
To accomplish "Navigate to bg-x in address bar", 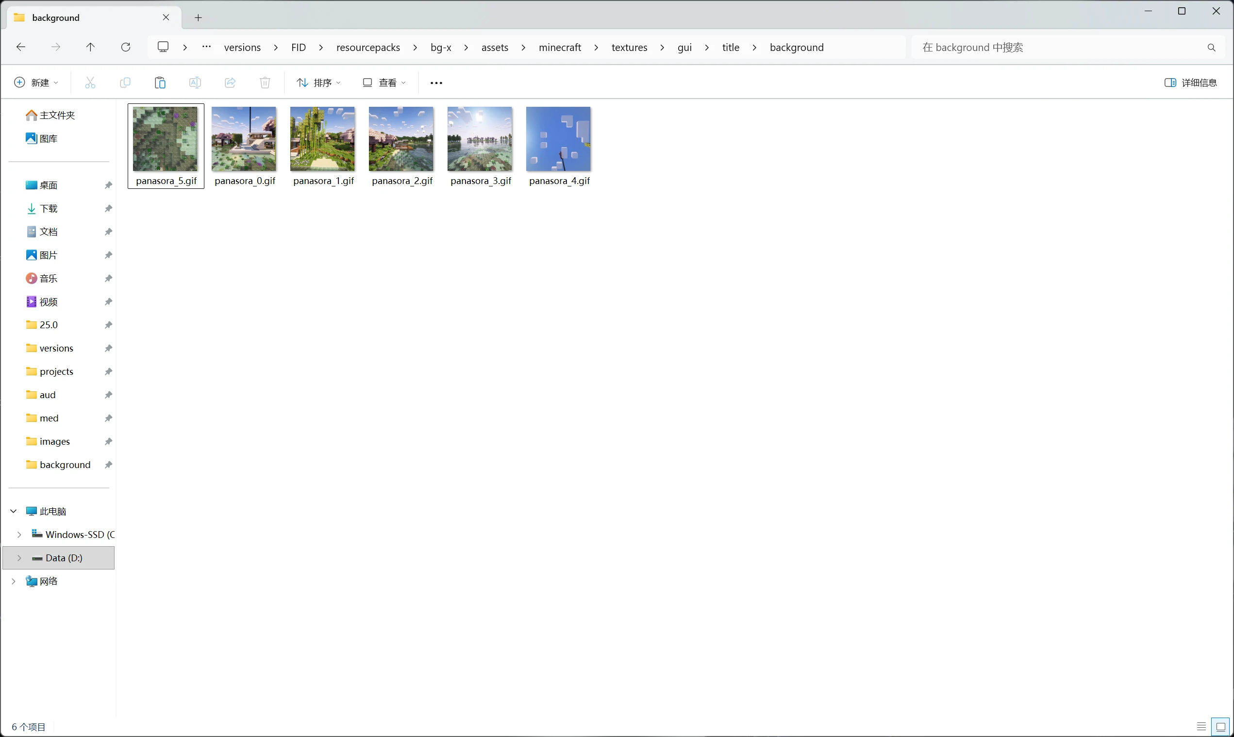I will [x=441, y=48].
